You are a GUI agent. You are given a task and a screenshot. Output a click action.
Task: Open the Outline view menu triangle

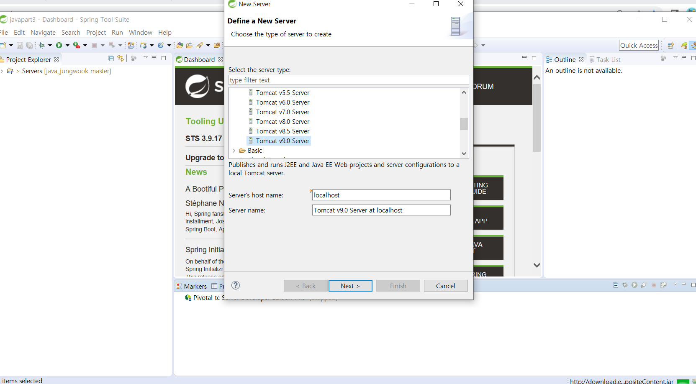click(x=675, y=57)
